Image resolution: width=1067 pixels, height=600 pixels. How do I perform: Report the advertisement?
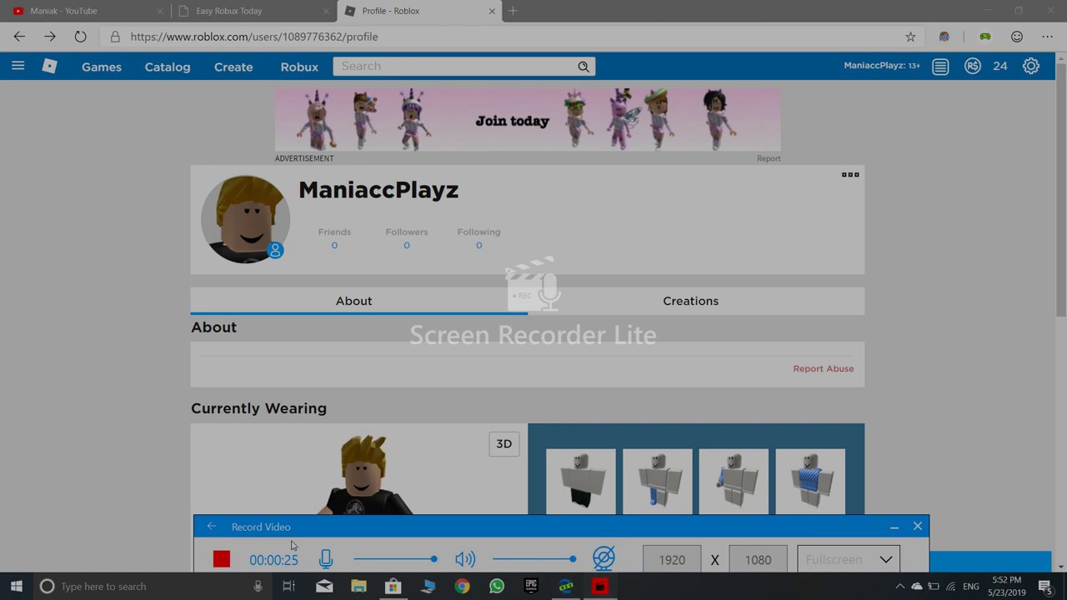pyautogui.click(x=769, y=158)
